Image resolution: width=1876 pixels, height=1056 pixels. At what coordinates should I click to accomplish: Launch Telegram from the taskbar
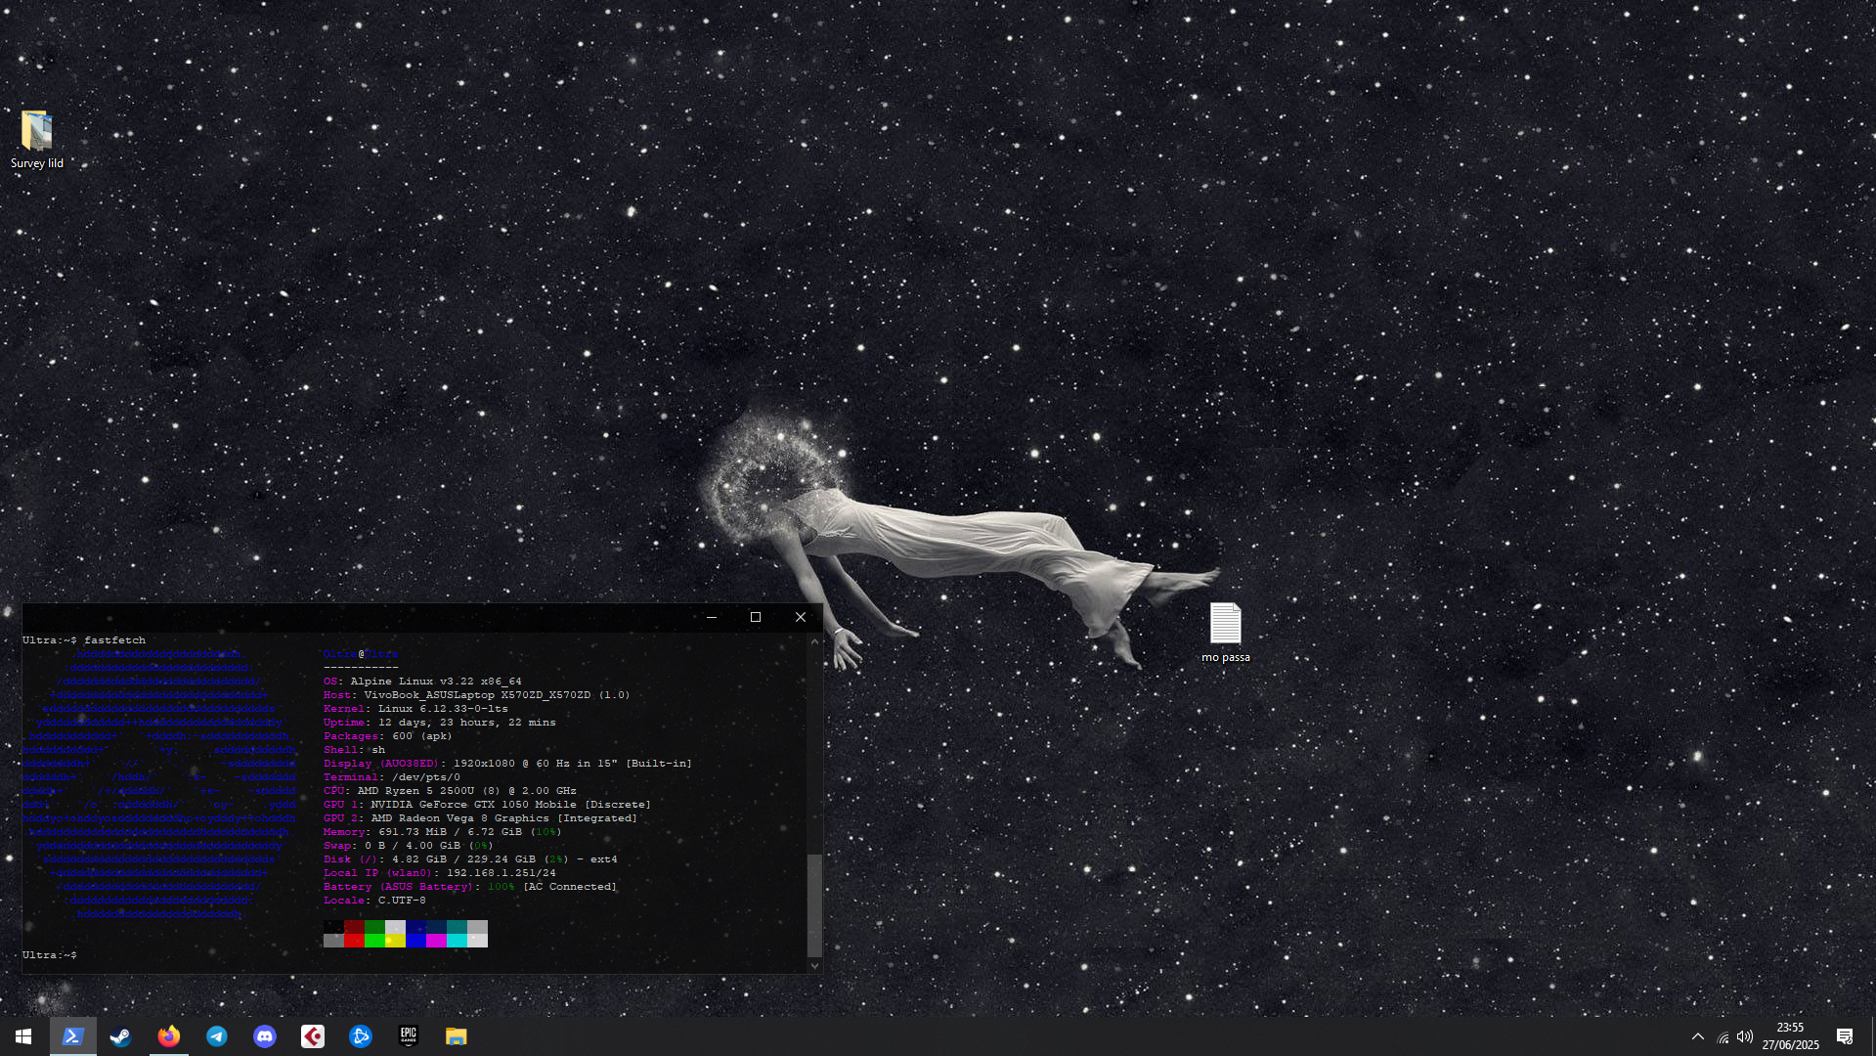click(x=217, y=1036)
